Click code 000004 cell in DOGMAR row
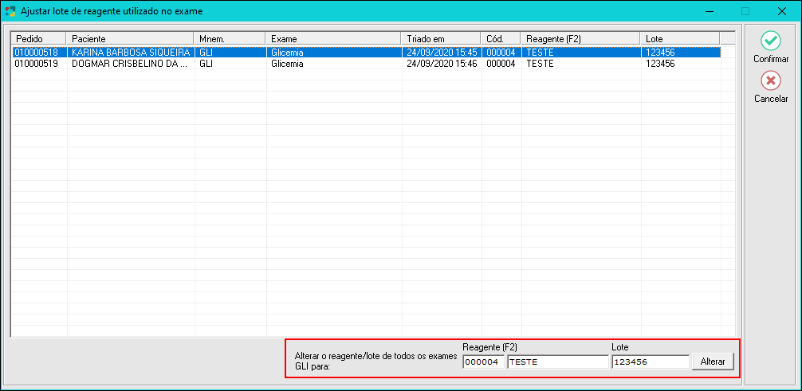 coord(501,64)
